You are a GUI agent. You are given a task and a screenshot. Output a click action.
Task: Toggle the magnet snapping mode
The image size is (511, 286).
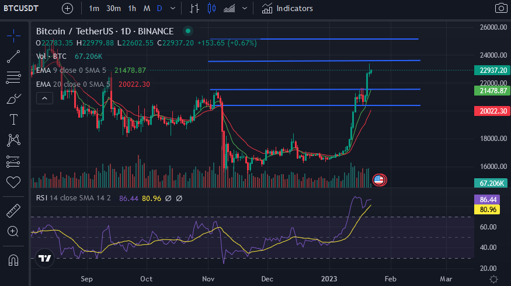click(x=13, y=260)
